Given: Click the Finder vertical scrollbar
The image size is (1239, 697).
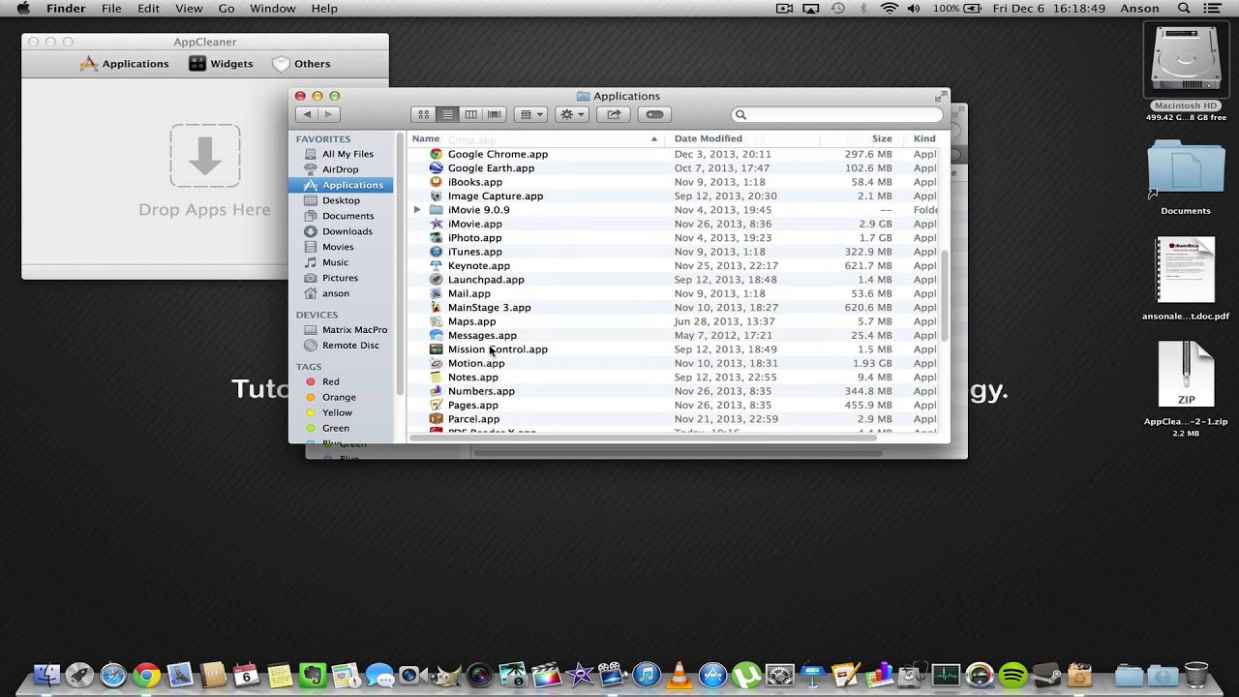Looking at the screenshot, I should click(945, 295).
